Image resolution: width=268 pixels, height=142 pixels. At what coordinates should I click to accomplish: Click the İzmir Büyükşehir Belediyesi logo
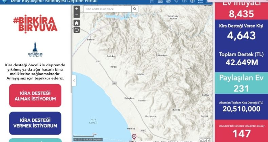pos(35,51)
